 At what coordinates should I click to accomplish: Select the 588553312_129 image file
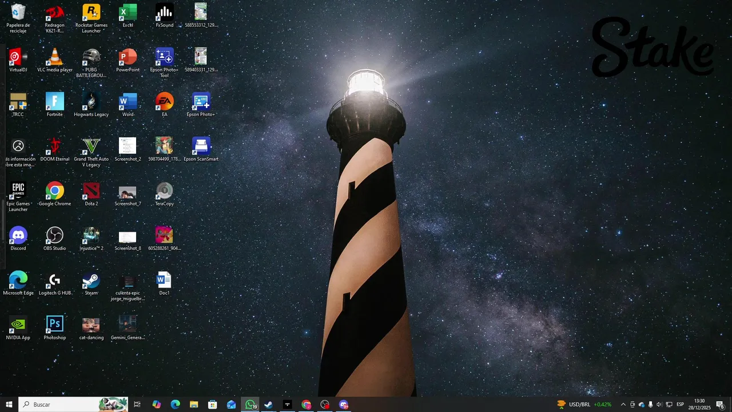[201, 16]
